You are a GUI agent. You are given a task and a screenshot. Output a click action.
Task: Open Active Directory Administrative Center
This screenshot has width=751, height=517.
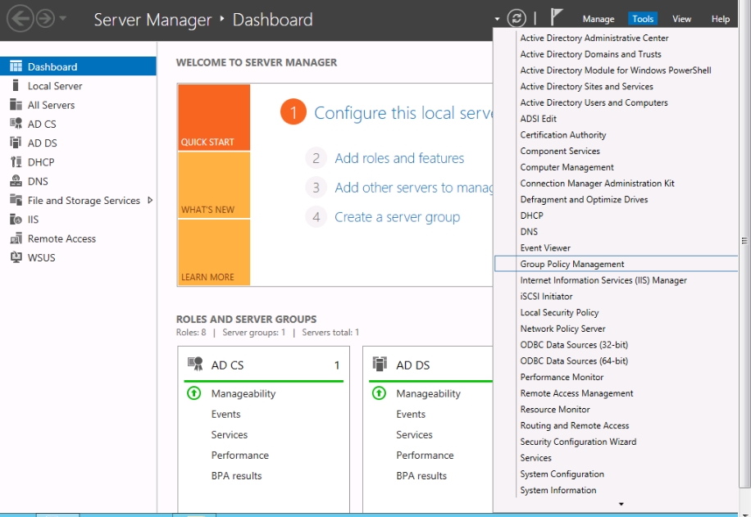point(594,38)
